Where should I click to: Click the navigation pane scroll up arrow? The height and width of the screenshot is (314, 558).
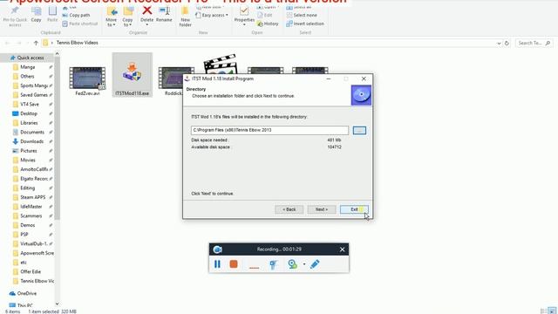tap(57, 54)
